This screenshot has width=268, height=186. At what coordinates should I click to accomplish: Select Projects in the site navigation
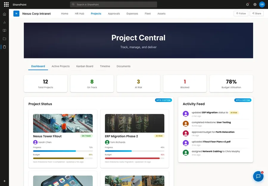96,14
